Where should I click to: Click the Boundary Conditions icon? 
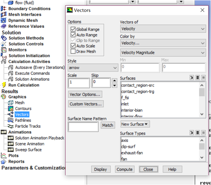[x=4, y=9]
